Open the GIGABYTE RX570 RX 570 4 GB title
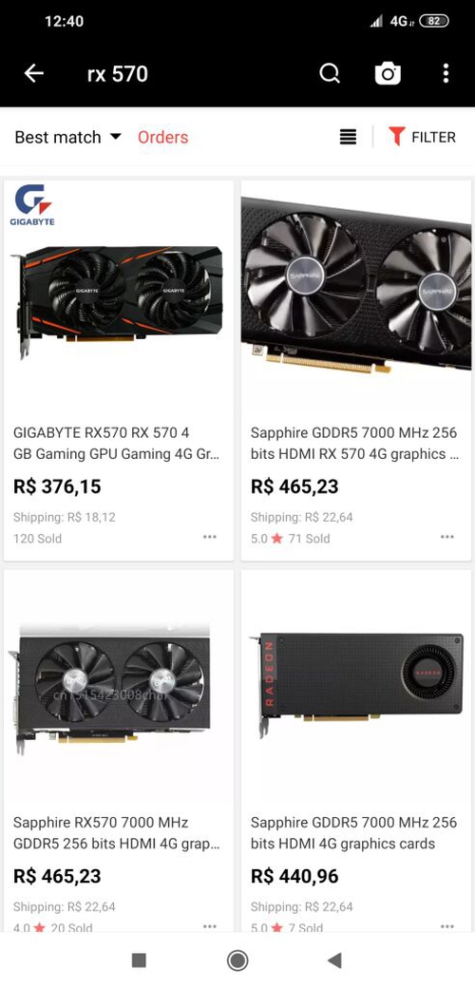The image size is (475, 989). tap(117, 444)
